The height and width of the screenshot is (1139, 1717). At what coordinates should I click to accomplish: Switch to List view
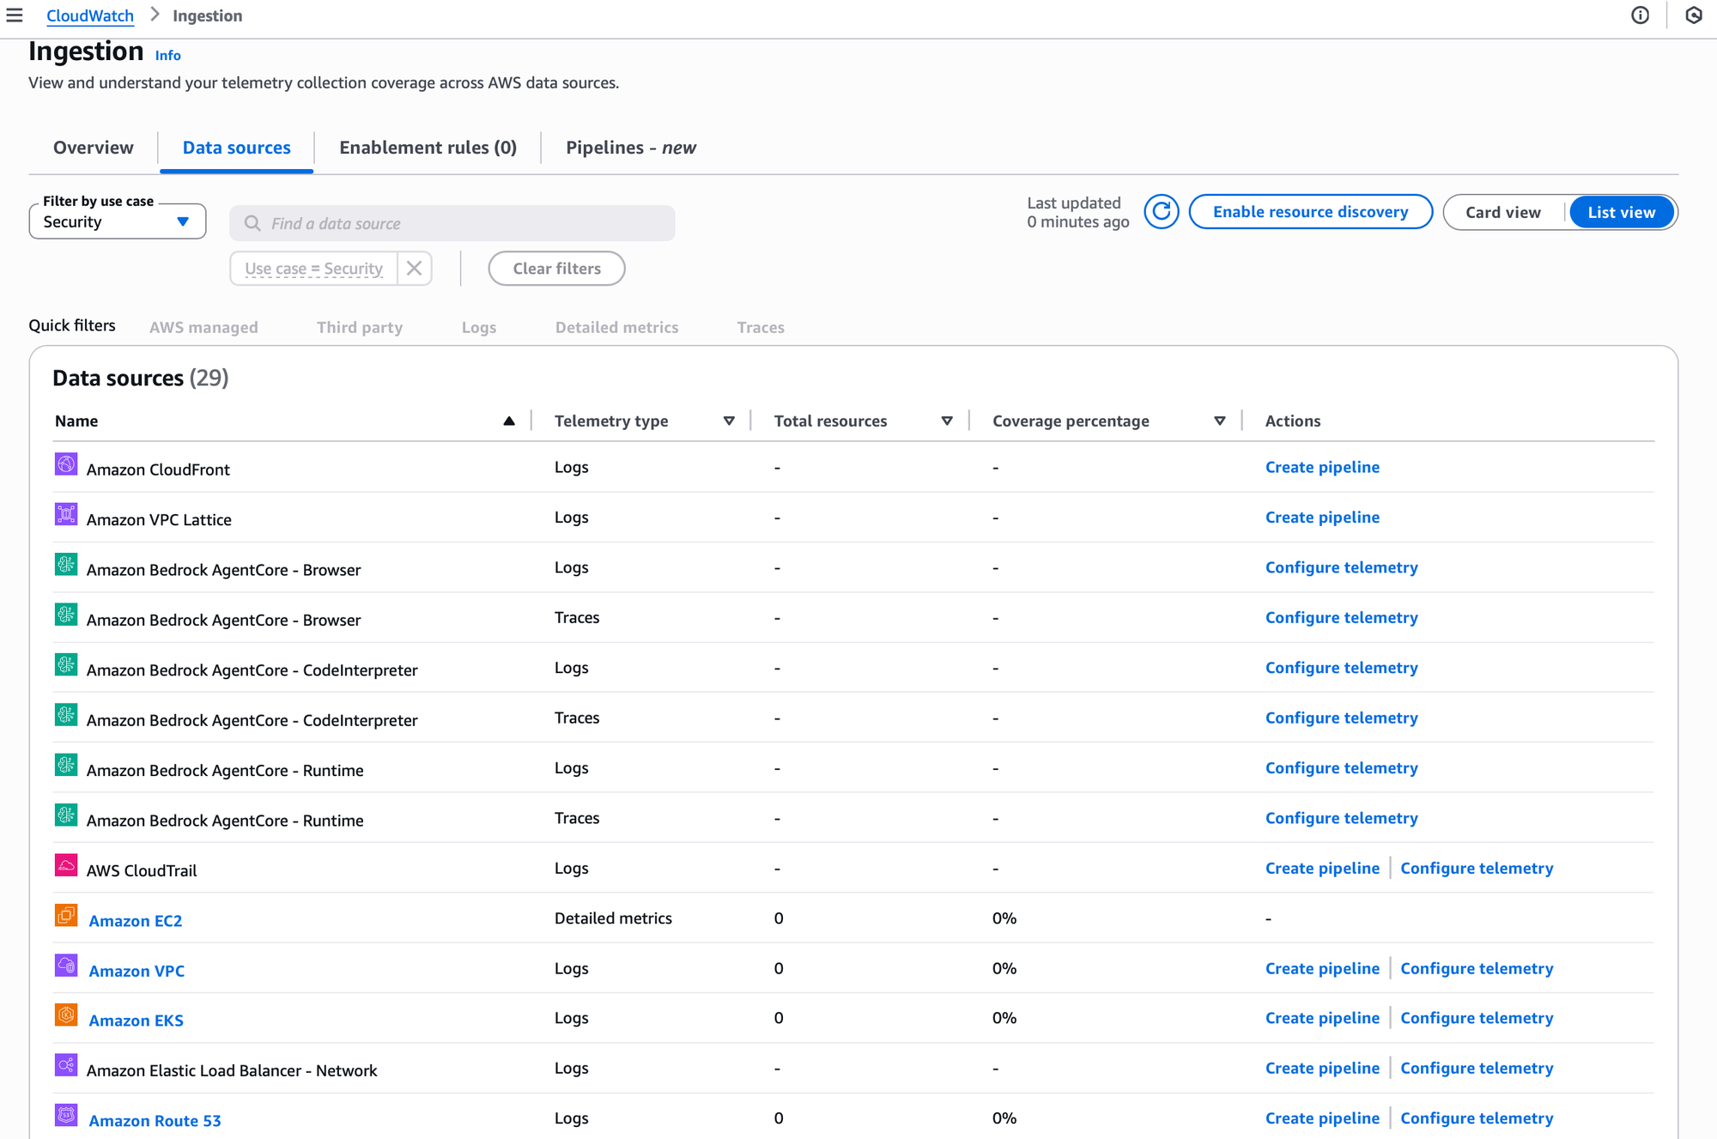[1621, 212]
